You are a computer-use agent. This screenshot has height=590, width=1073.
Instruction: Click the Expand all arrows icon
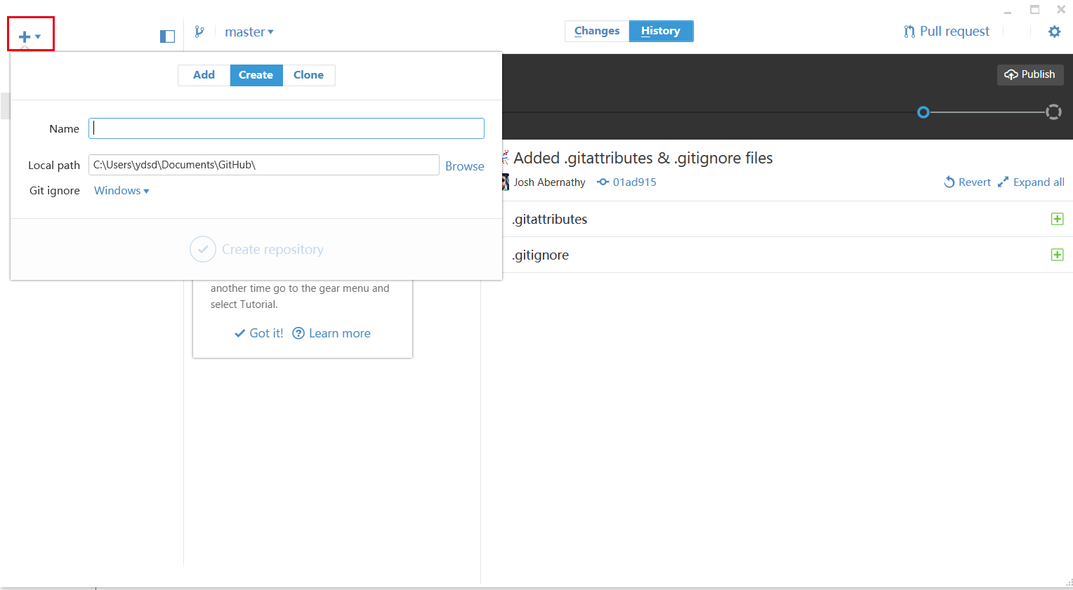pyautogui.click(x=1004, y=182)
